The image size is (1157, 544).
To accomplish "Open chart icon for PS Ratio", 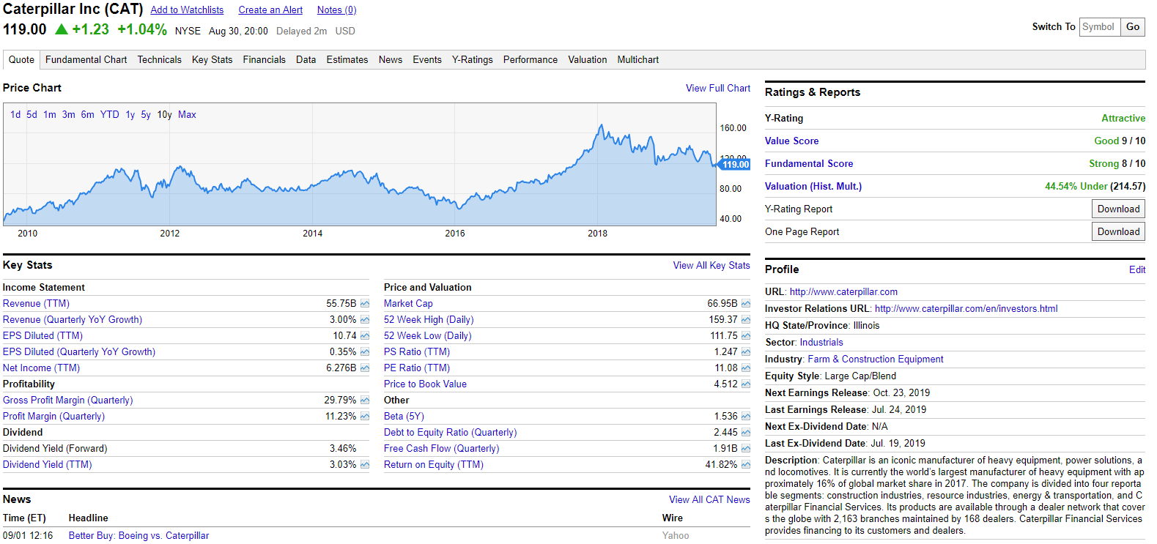I will coord(746,351).
